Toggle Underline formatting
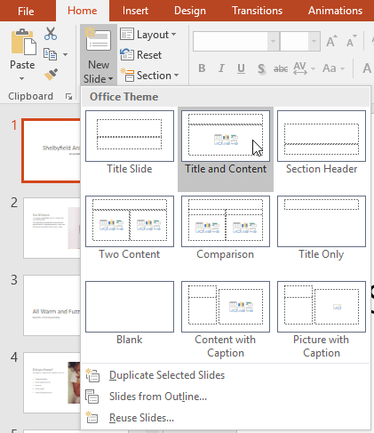The width and height of the screenshot is (374, 433). [241, 68]
